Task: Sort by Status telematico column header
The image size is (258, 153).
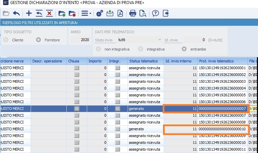Action: point(143,61)
